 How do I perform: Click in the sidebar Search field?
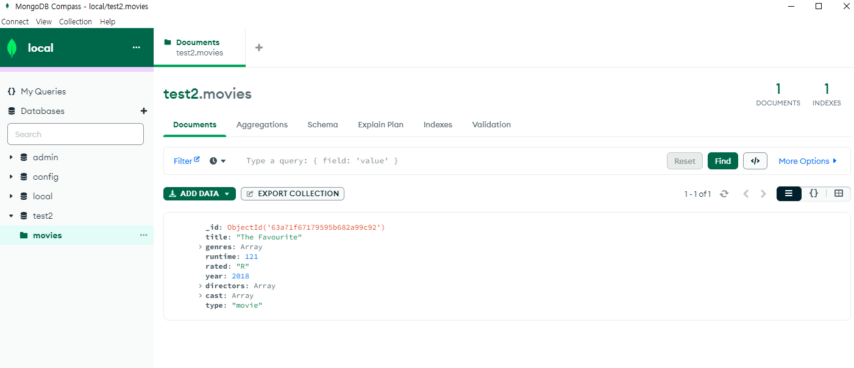76,134
